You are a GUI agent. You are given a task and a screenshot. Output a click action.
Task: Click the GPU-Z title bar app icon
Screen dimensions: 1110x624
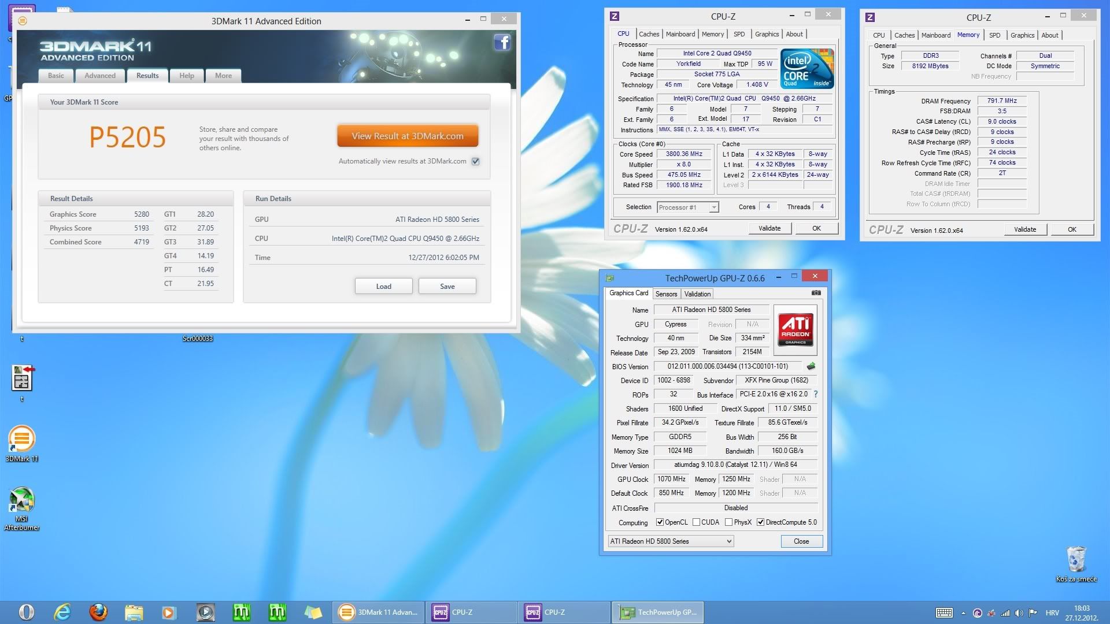coord(609,278)
